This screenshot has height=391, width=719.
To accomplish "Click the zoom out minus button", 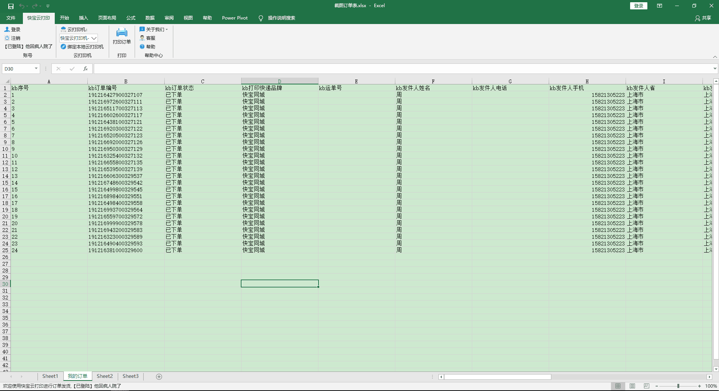I will tap(657, 386).
